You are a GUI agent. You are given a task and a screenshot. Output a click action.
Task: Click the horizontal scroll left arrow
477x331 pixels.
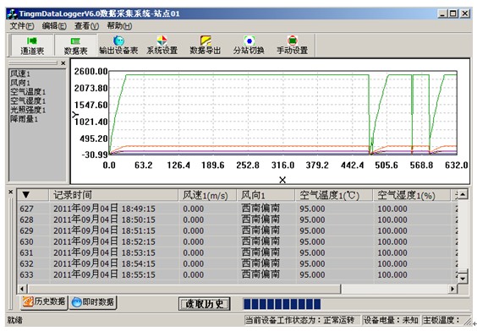coord(22,289)
